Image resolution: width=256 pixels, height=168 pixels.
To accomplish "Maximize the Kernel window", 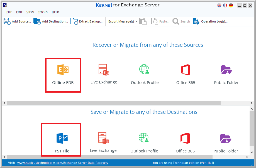I will tap(245, 6).
